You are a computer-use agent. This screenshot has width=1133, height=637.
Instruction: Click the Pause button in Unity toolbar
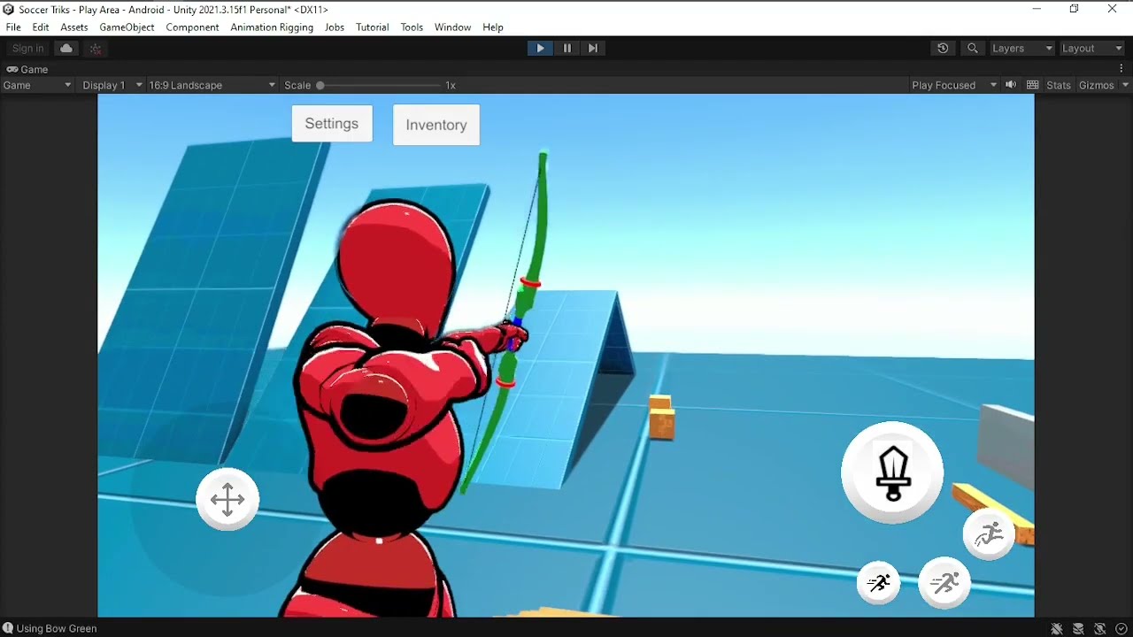click(566, 49)
